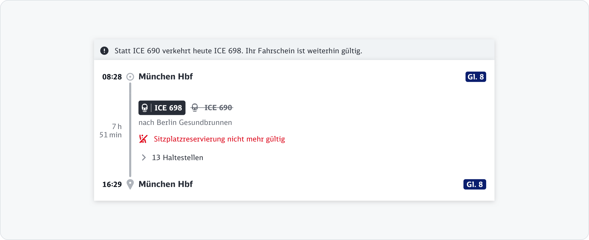Open the departure München Hbf station name
Viewport: 589px width, 240px height.
(166, 77)
